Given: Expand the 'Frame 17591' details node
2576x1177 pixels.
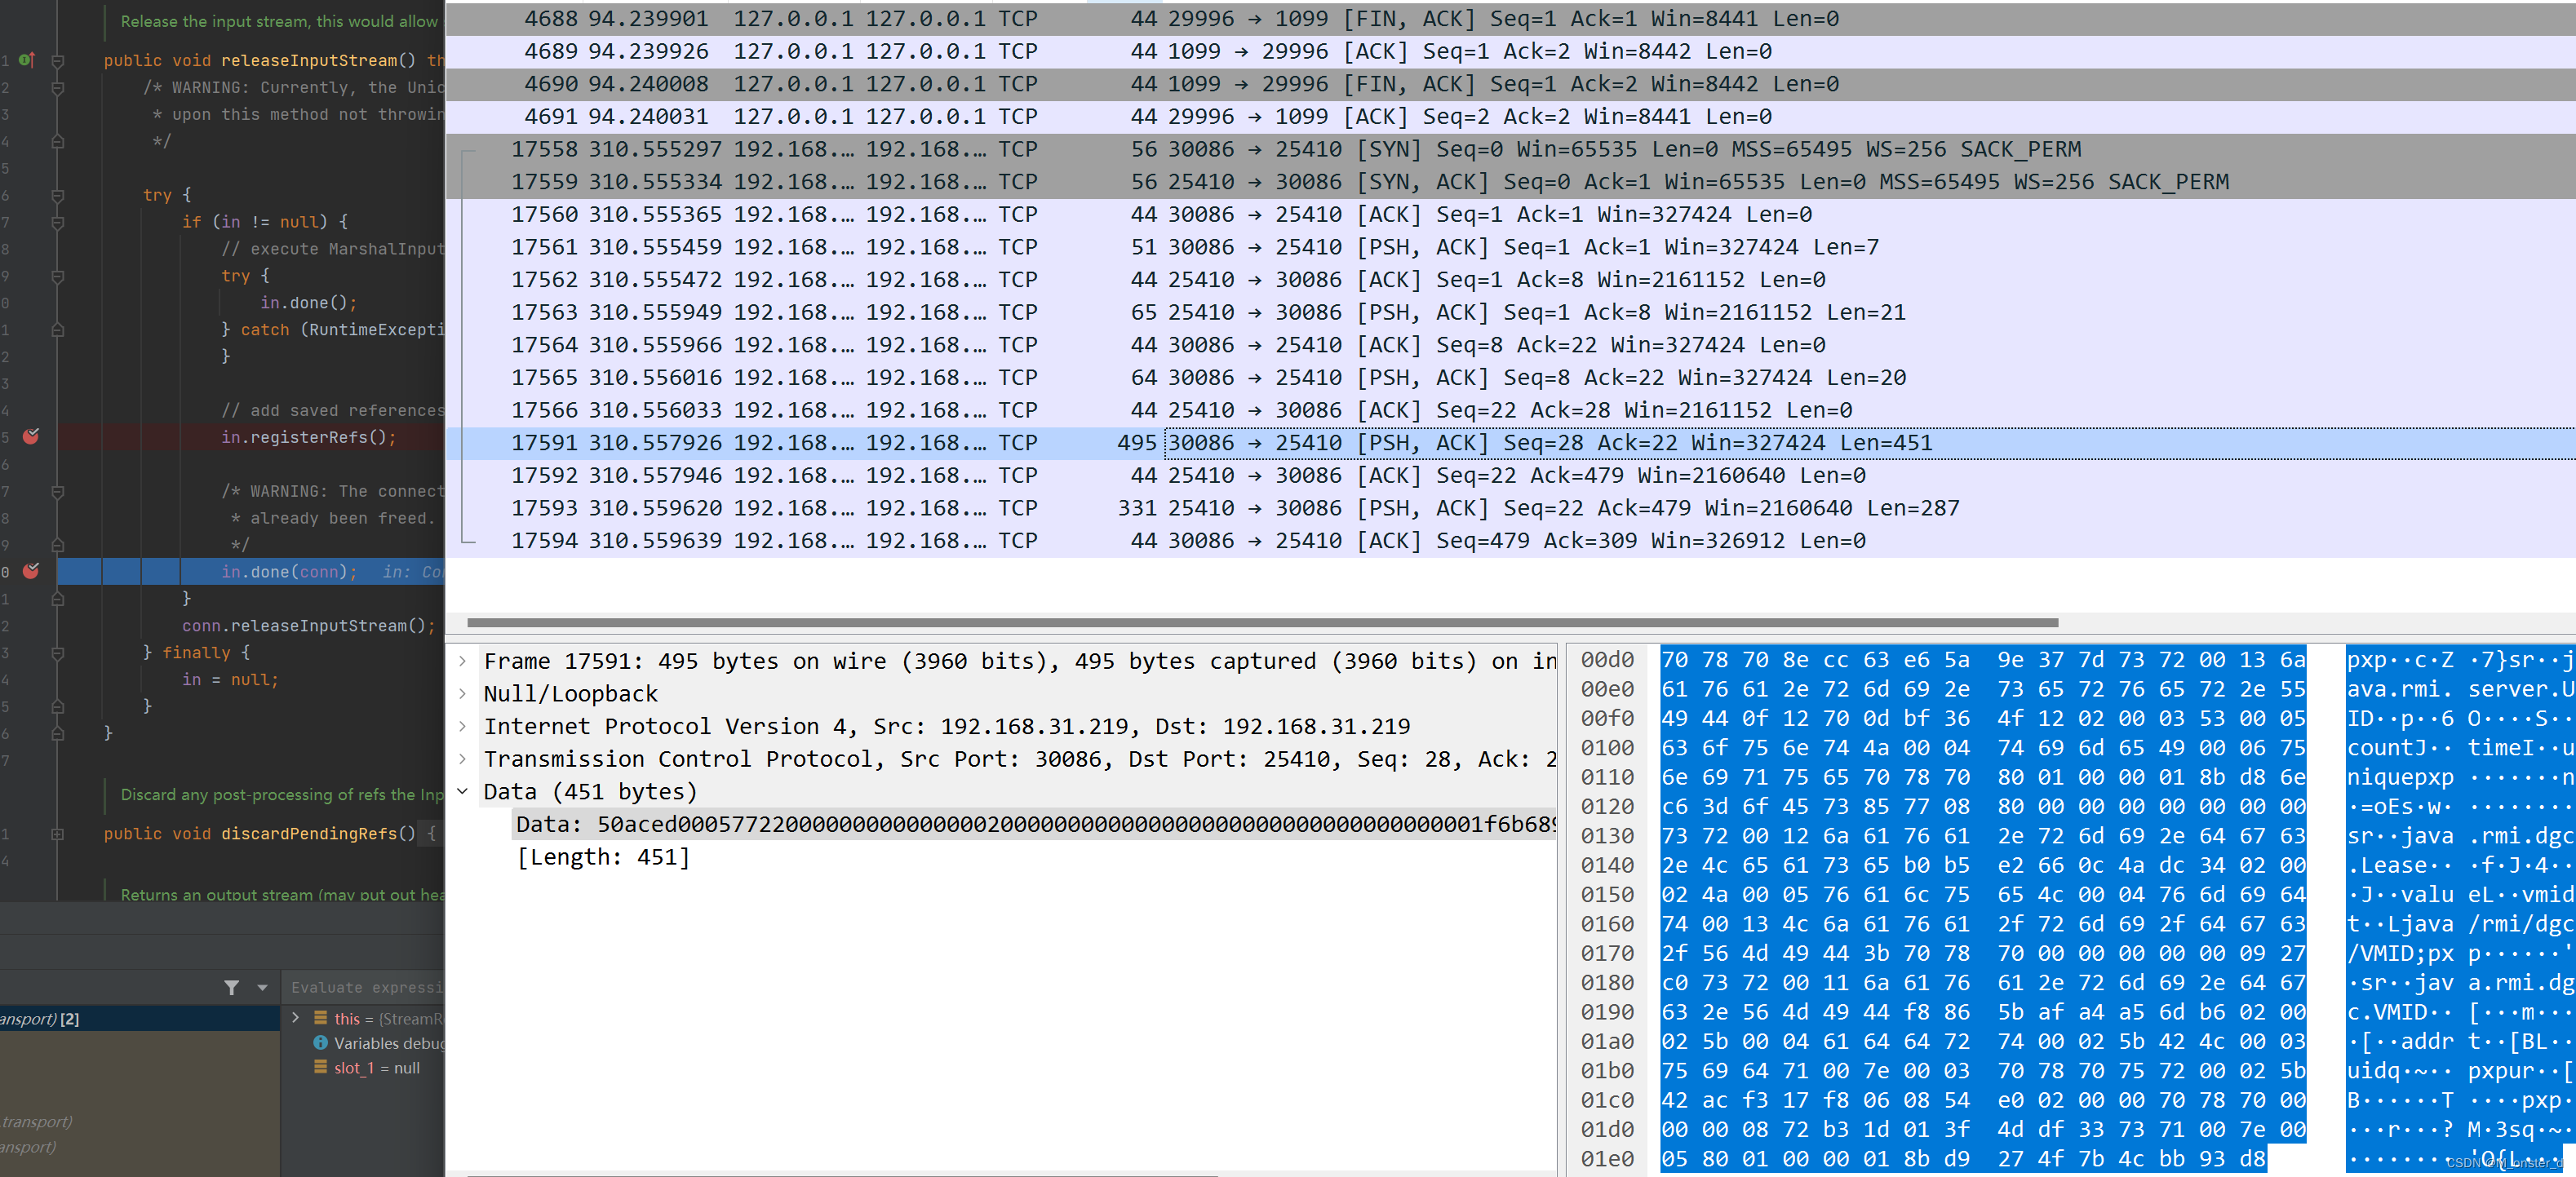Looking at the screenshot, I should coord(463,661).
